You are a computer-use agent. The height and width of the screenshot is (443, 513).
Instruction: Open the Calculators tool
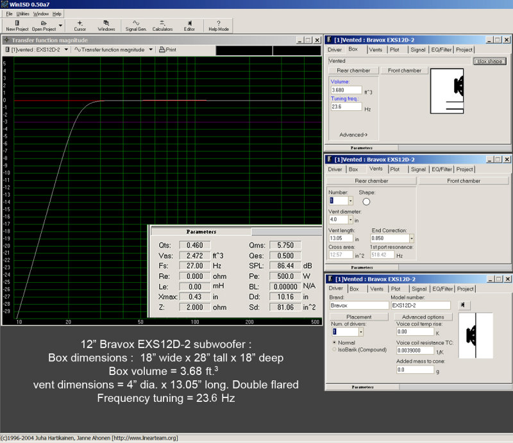[x=162, y=26]
